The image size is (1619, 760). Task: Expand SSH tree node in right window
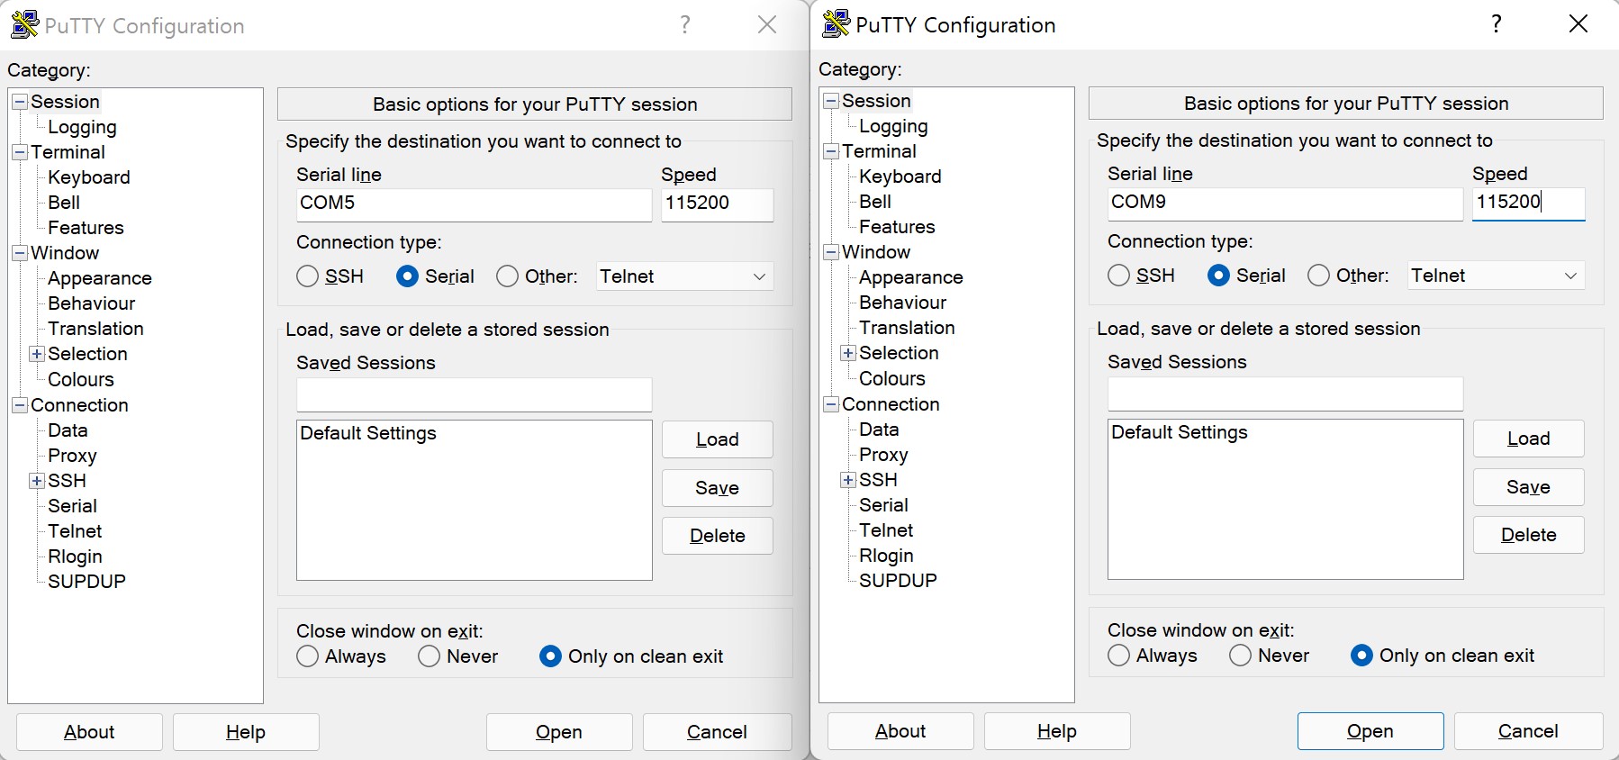[x=848, y=480]
